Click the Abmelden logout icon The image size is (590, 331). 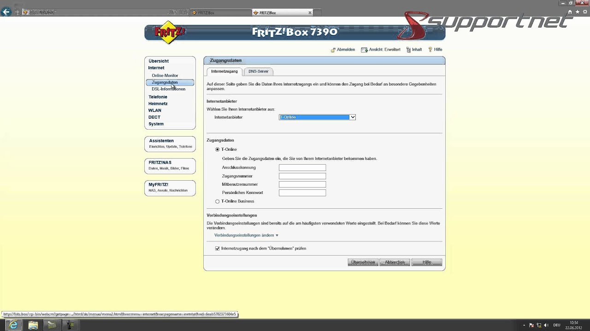[x=333, y=50]
